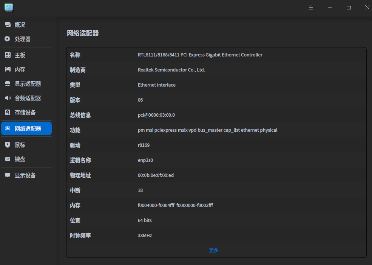Click the 内存 memory icon

point(8,70)
